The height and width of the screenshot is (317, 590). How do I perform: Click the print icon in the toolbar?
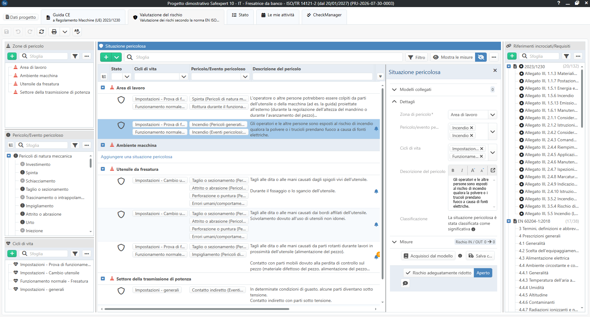pos(54,32)
